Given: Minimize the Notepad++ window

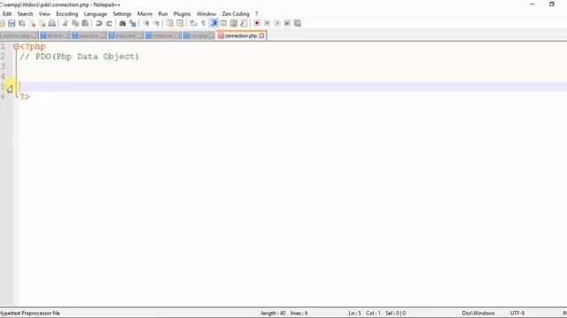Looking at the screenshot, I should [x=532, y=4].
